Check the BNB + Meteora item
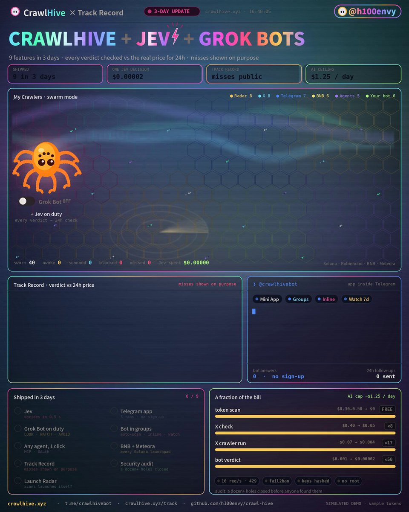Image resolution: width=409 pixels, height=512 pixels. coord(114,446)
